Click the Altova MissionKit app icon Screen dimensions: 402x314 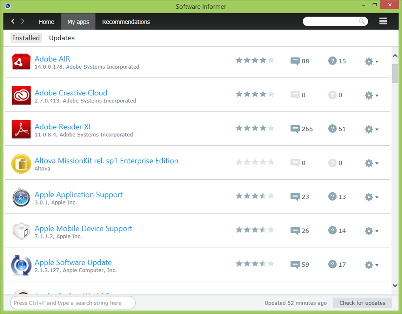pyautogui.click(x=21, y=164)
